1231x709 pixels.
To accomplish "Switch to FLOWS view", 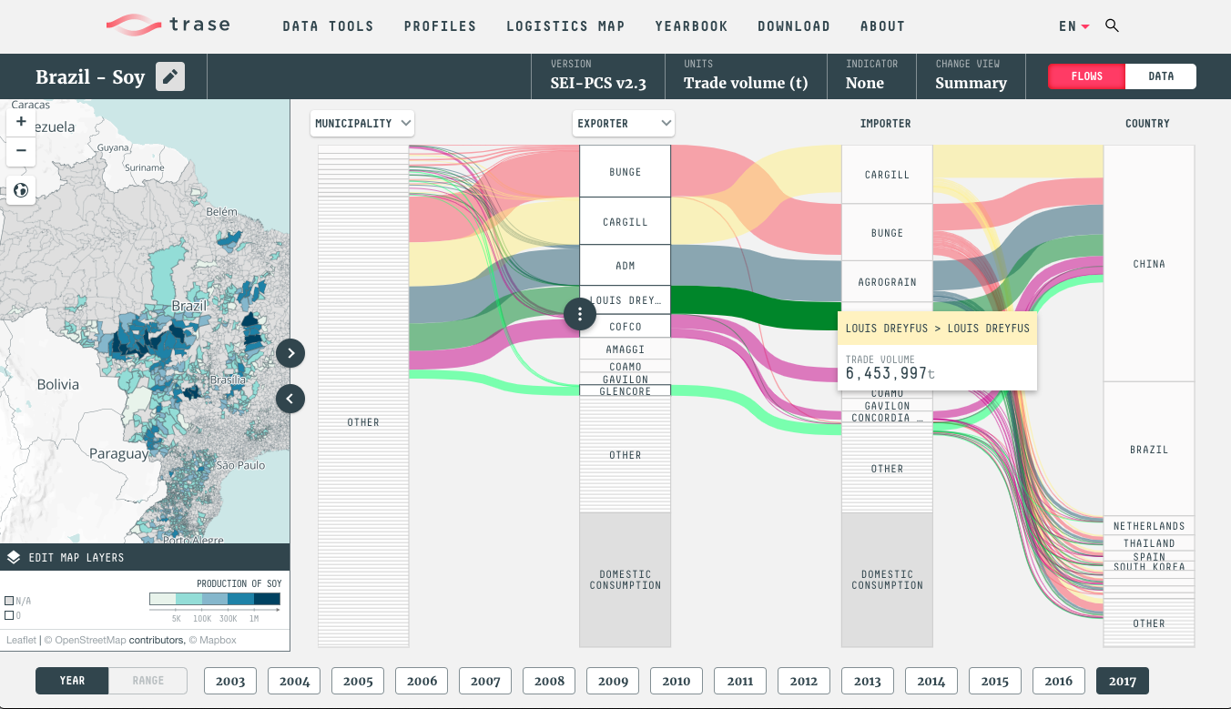I will [x=1086, y=76].
